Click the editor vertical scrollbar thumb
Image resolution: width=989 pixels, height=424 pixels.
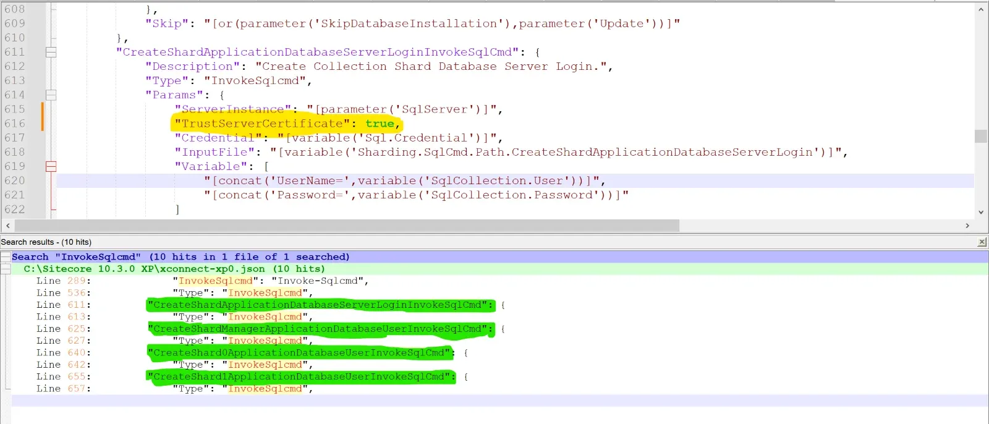click(x=981, y=136)
